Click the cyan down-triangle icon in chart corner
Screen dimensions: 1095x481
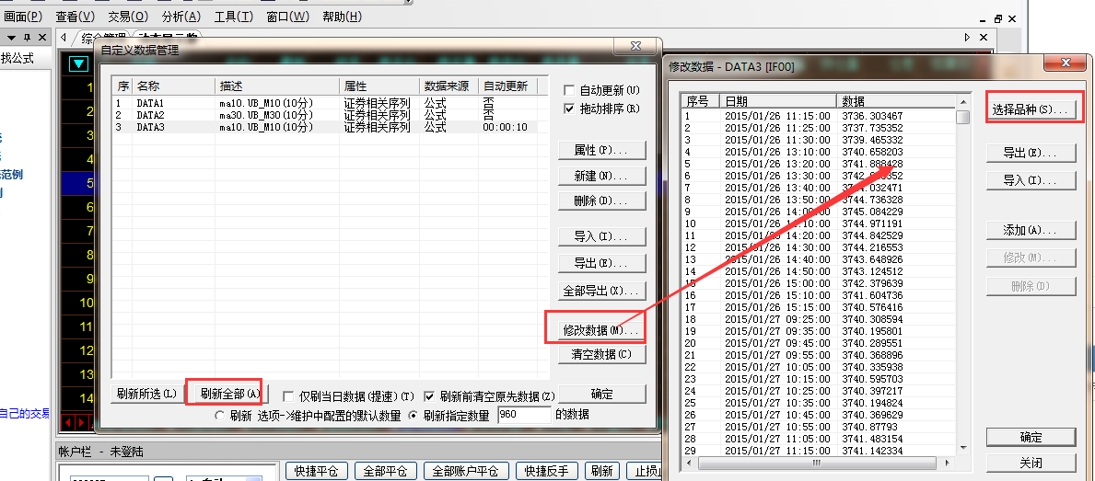tap(78, 63)
